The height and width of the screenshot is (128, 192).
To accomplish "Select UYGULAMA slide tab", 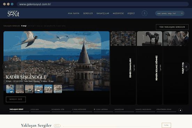I will 40,110.
